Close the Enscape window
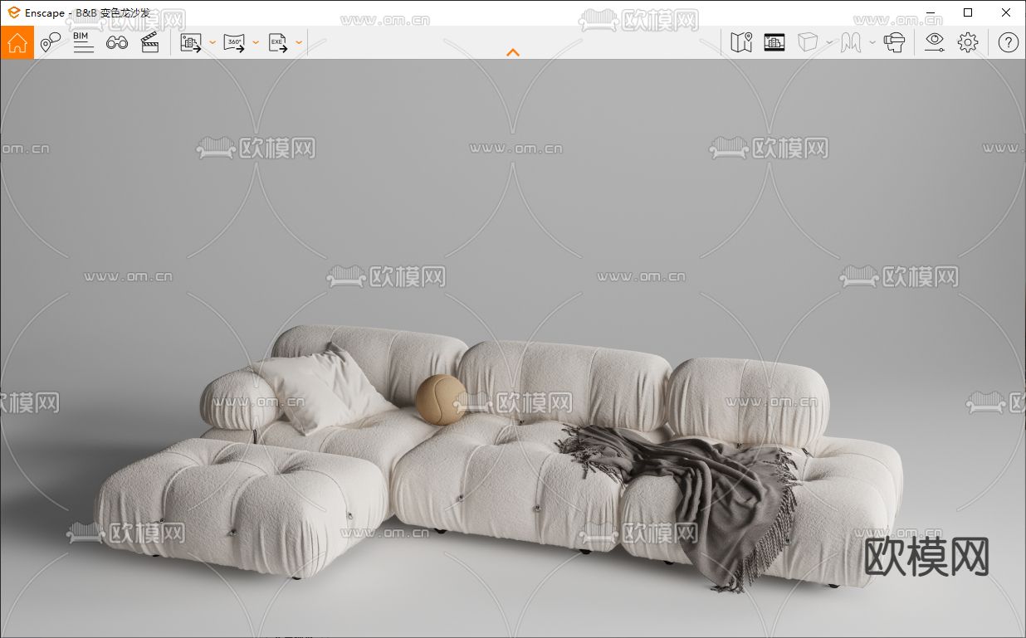Viewport: 1026px width, 638px height. point(1006,12)
